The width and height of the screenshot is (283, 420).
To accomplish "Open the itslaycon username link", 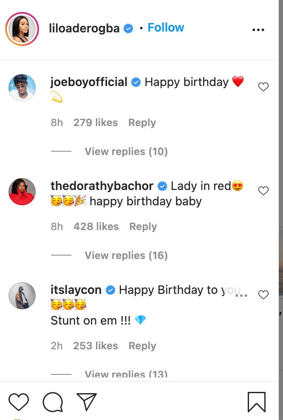I will tap(76, 290).
